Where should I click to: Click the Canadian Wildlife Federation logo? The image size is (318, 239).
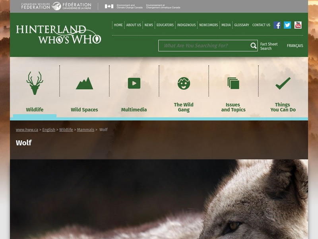click(56, 6)
